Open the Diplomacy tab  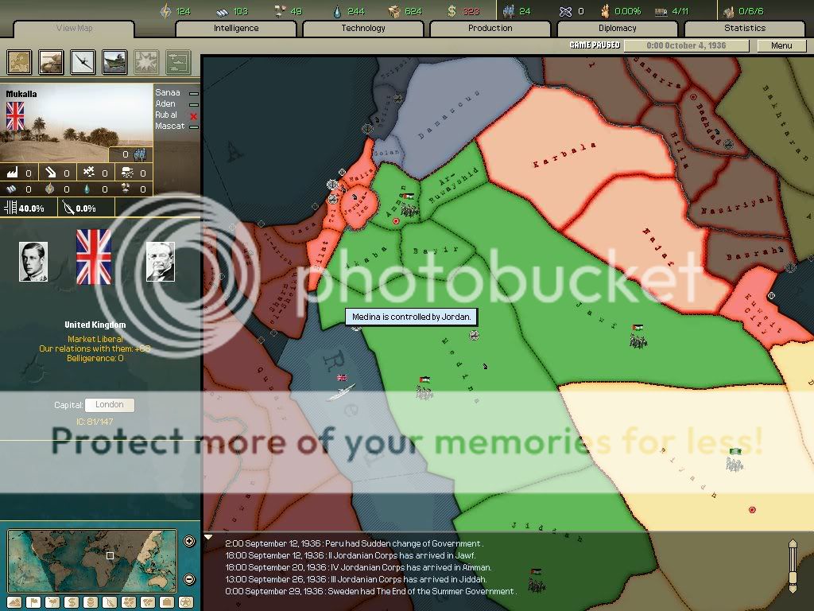tap(617, 29)
